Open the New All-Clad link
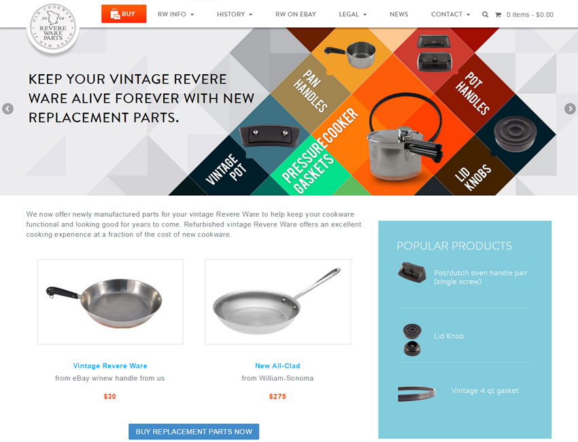Viewport: 578px width, 442px height. tap(277, 366)
